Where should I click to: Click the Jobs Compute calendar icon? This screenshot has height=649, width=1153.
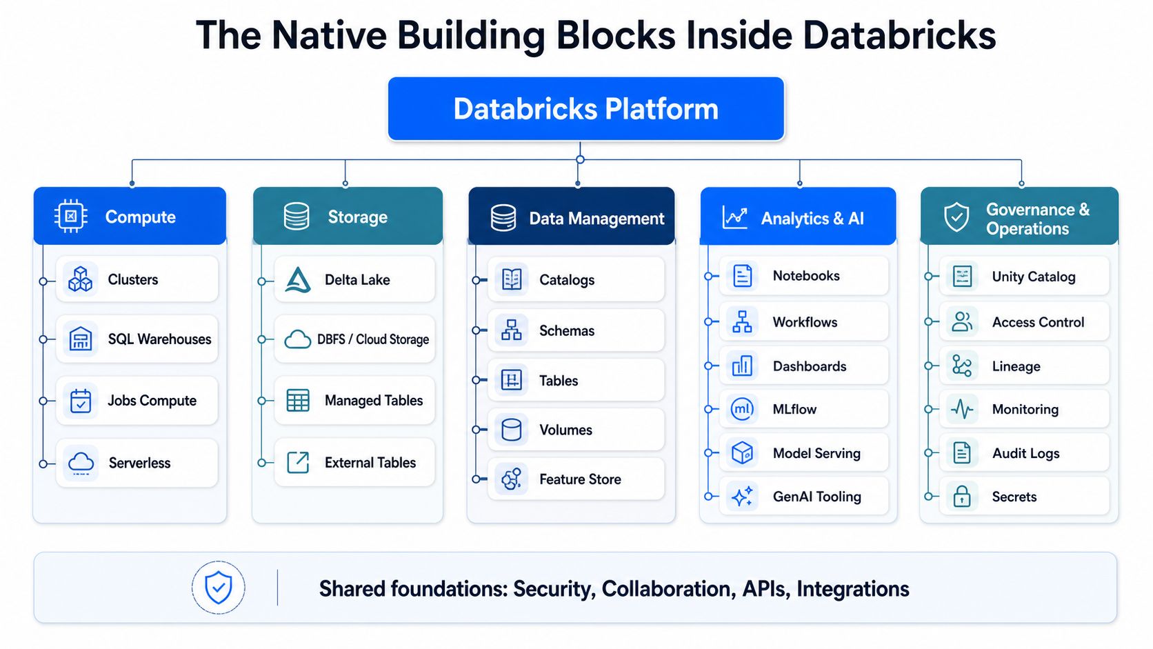tap(81, 401)
